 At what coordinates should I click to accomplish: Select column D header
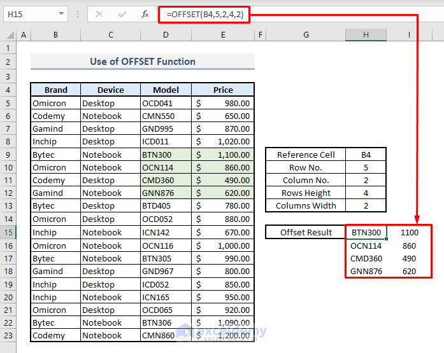[x=166, y=35]
